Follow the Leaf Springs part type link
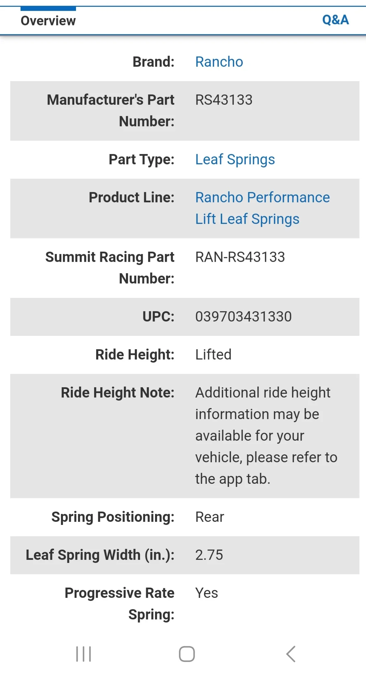 click(235, 160)
